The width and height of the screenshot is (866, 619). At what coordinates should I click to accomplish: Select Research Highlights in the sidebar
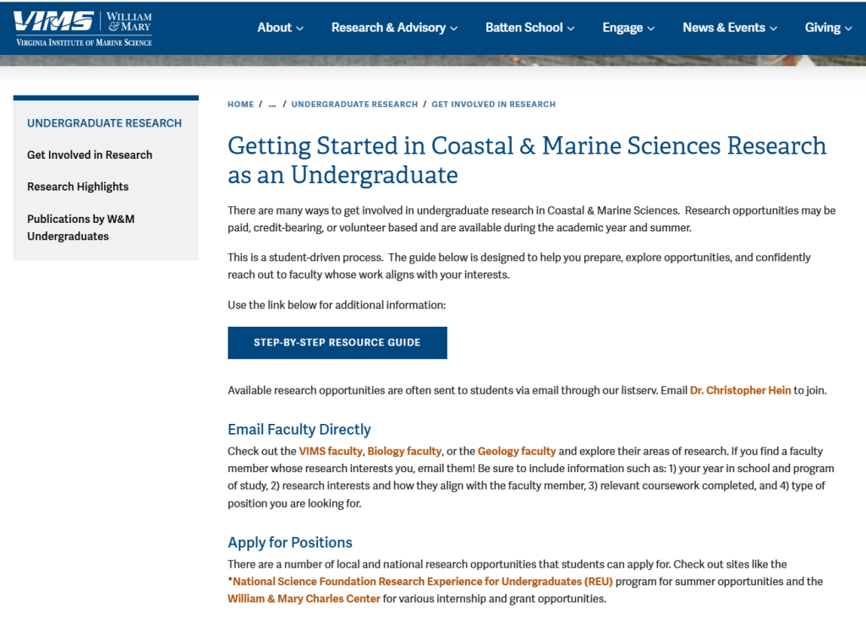(78, 186)
